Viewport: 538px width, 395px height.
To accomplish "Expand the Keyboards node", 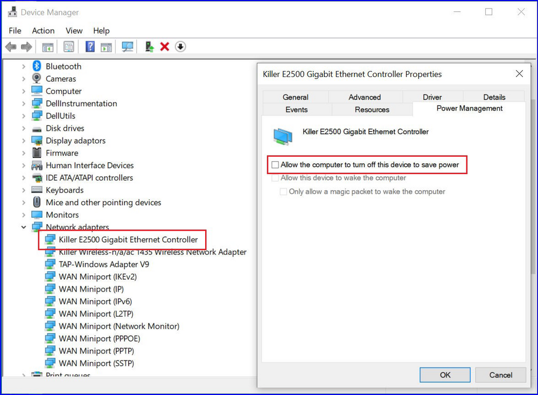I will [x=23, y=190].
